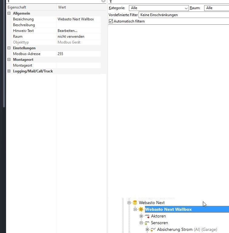Click the Sensoren icon
This screenshot has height=233, width=229.
coord(147,223)
